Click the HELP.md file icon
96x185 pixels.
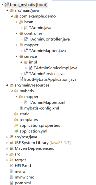tap(12, 166)
